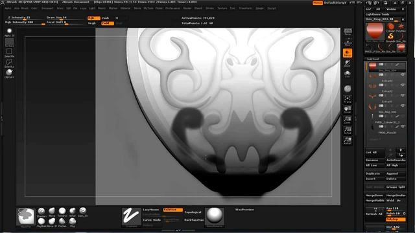Open the Texture selector on left shelf

click(x=9, y=41)
